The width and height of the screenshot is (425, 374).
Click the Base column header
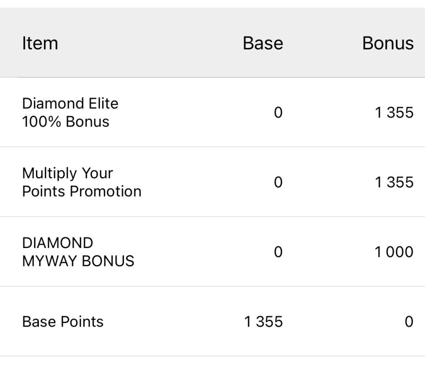click(262, 43)
